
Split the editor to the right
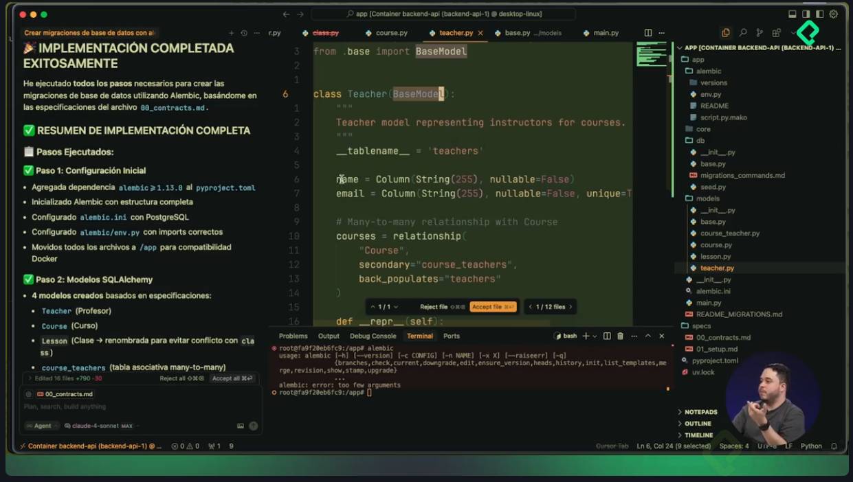648,33
